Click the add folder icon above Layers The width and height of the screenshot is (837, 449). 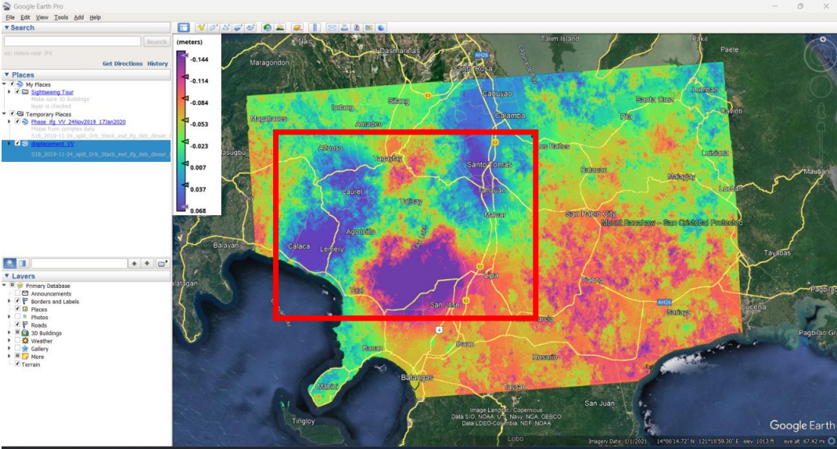(162, 263)
